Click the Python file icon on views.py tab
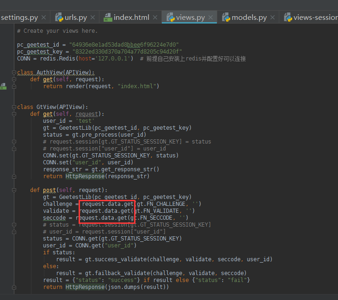The height and width of the screenshot is (300, 338). 171,18
